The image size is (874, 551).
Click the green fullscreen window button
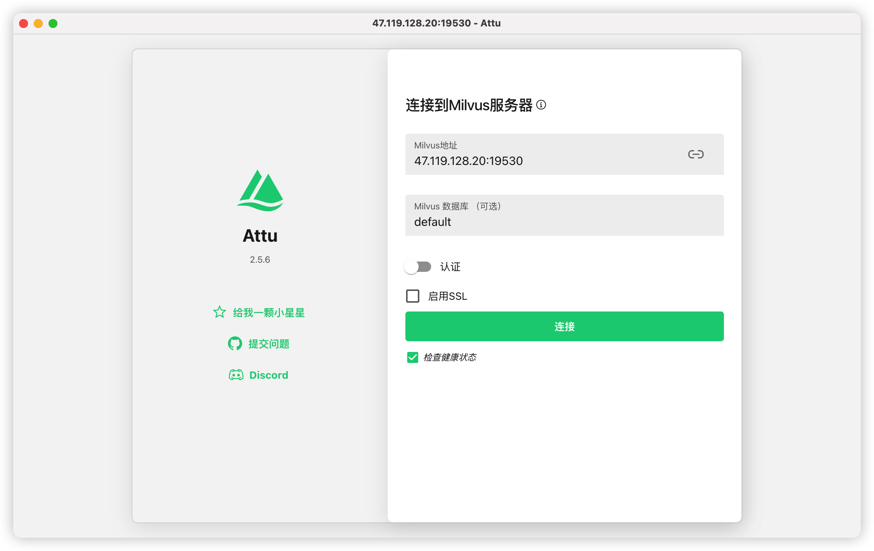click(53, 24)
